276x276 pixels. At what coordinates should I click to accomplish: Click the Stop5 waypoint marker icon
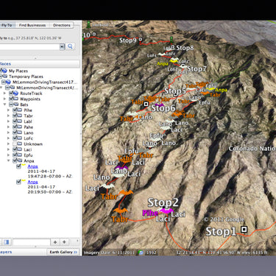click(175, 94)
